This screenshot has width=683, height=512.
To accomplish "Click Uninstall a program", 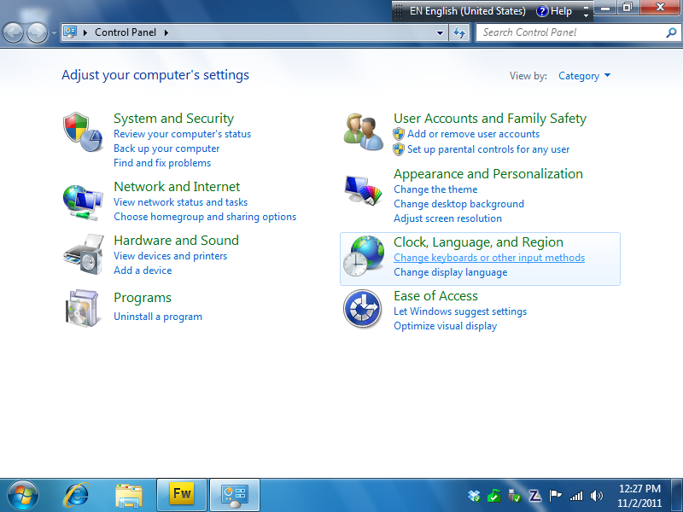I will click(x=158, y=317).
